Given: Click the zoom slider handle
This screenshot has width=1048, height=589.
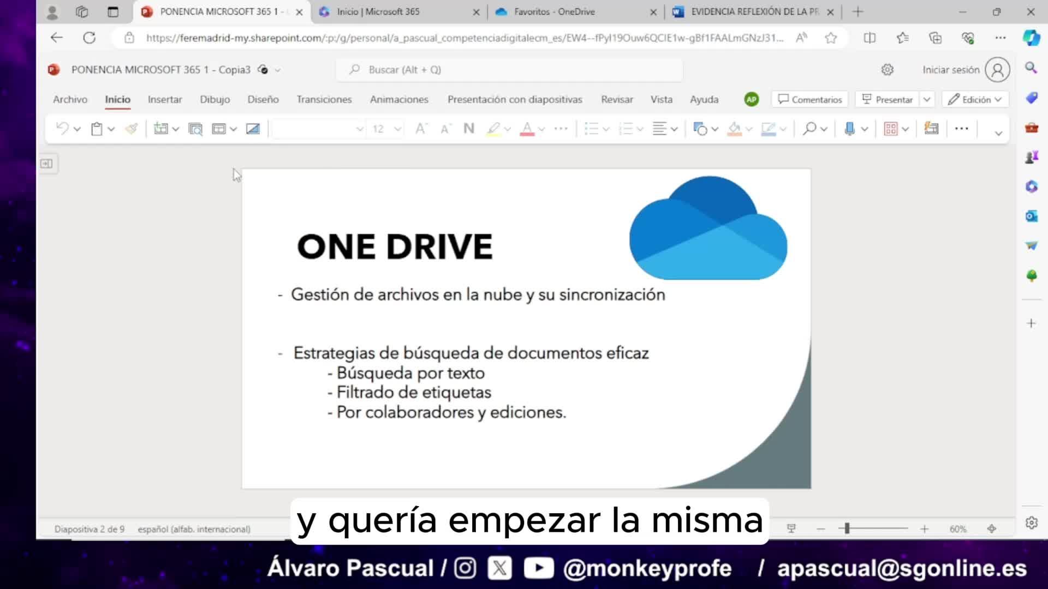Looking at the screenshot, I should pos(847,528).
